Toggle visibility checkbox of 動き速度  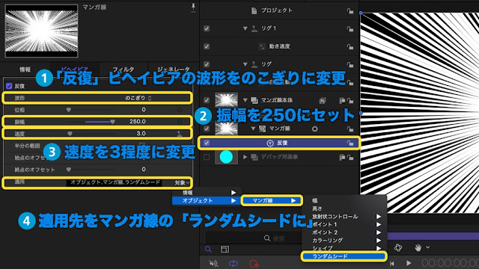coord(207,46)
